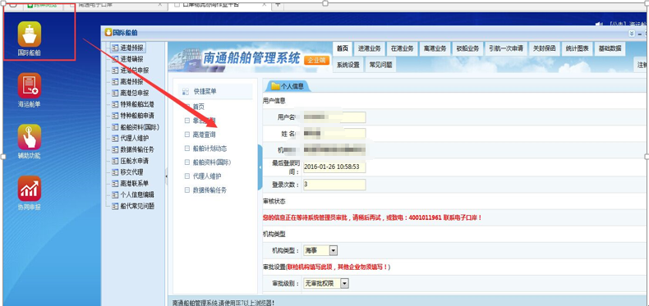Viewport: 649px width, 306px height.
Task: Select 进港确报 in the left tree
Action: click(x=131, y=59)
